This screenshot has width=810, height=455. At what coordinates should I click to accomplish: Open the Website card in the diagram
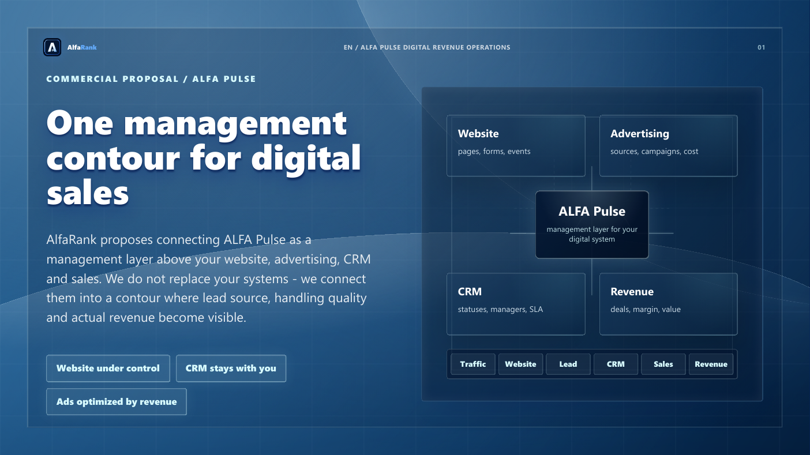click(x=516, y=145)
